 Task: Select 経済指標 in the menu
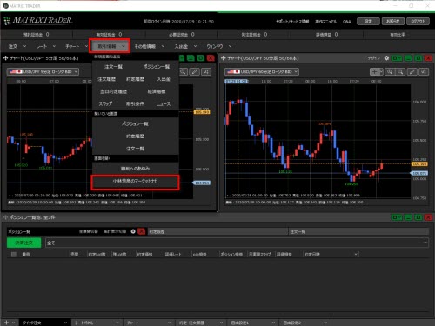pyautogui.click(x=157, y=91)
